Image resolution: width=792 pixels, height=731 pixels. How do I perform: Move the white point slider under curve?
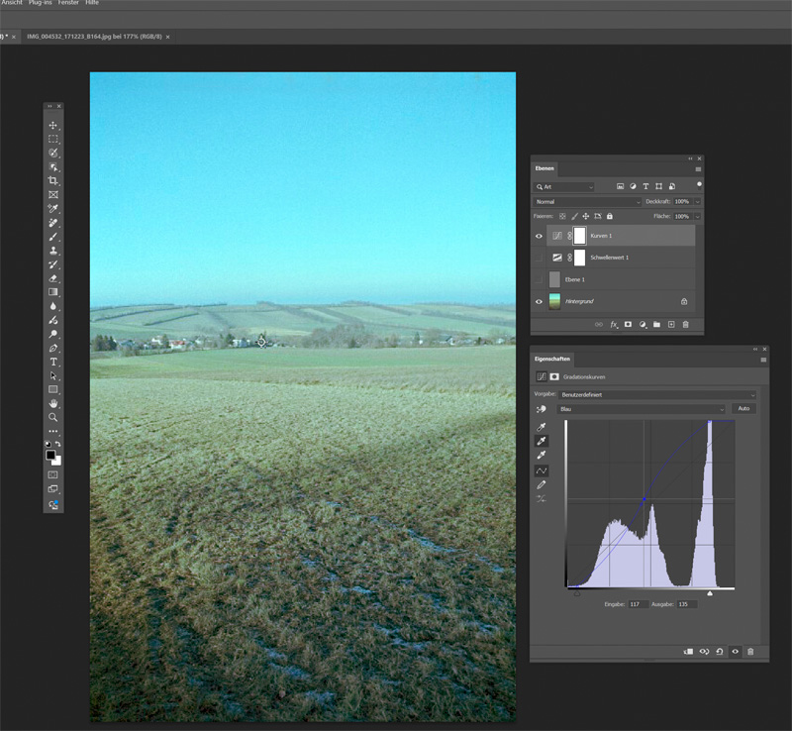710,593
